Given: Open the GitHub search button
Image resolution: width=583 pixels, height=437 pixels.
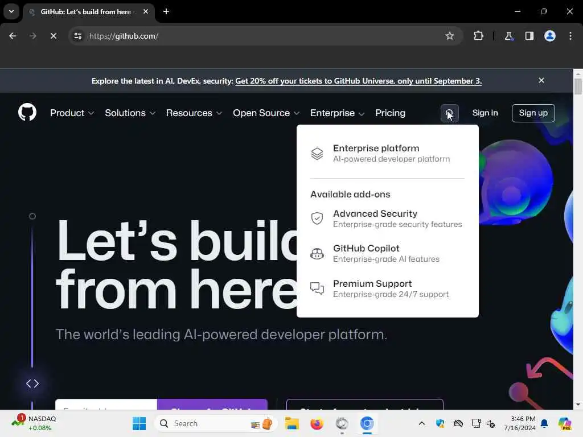Looking at the screenshot, I should (449, 113).
